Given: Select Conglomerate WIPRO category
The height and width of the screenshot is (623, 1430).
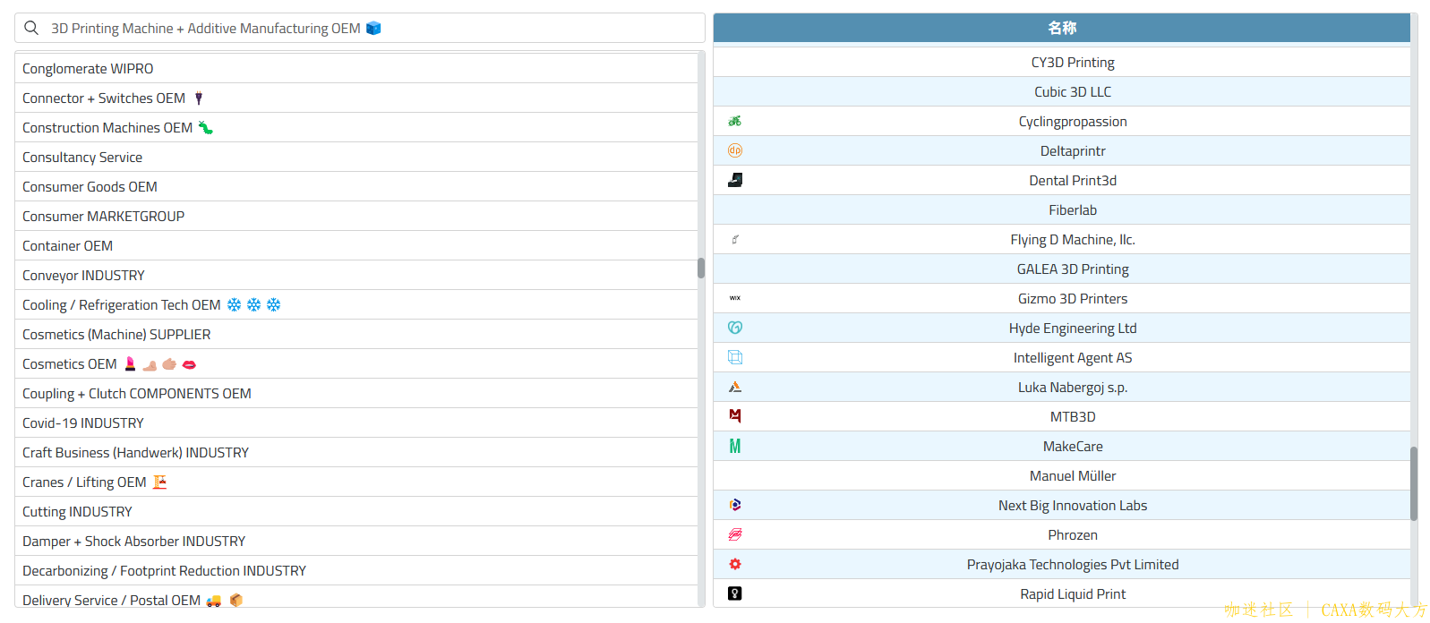Looking at the screenshot, I should pyautogui.click(x=356, y=69).
